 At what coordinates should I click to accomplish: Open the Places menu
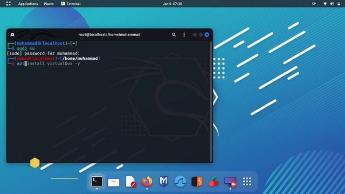(x=49, y=4)
